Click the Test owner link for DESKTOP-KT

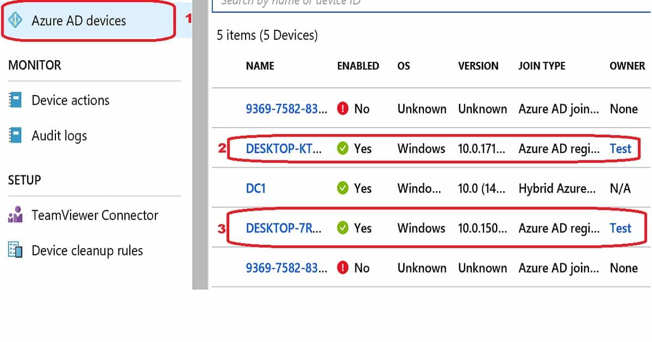tap(620, 149)
